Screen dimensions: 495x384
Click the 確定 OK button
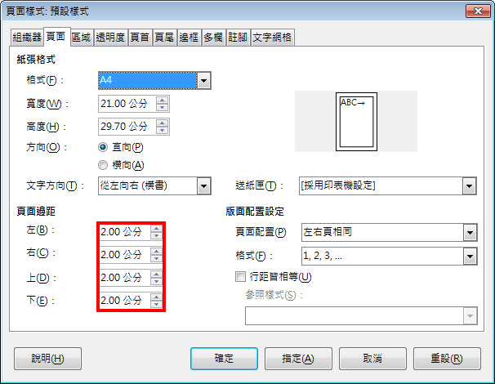coord(224,359)
